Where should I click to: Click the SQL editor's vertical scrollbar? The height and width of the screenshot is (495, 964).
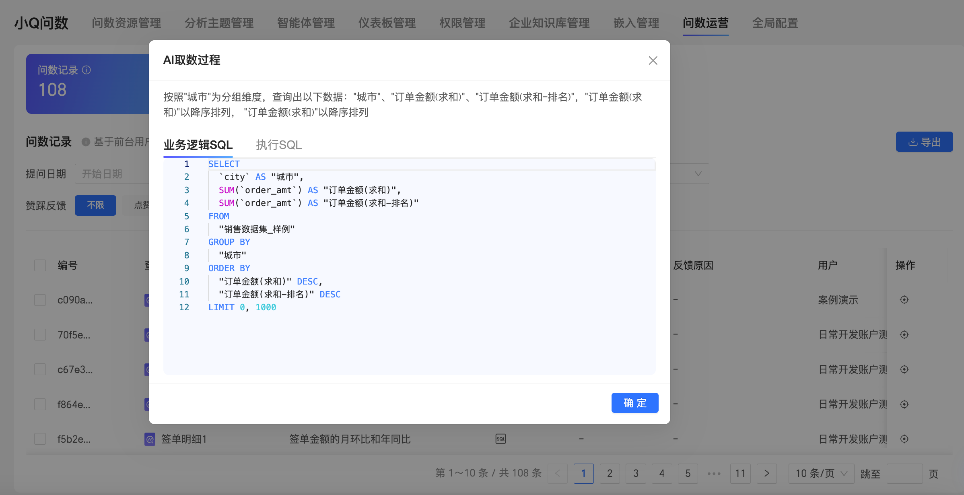point(651,266)
